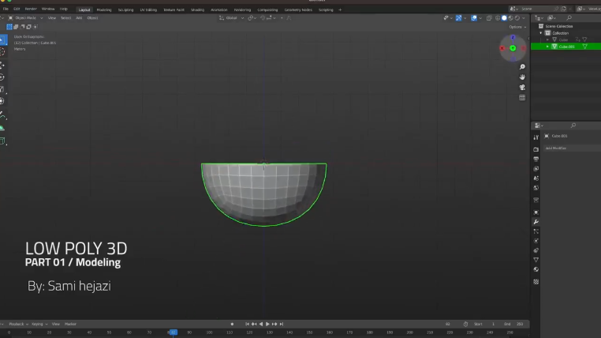
Task: Click the outliner search magnifier icon
Action: (569, 17)
